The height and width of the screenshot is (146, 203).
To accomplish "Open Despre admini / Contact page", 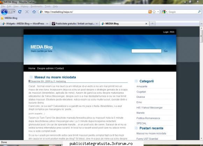I will (51, 68).
